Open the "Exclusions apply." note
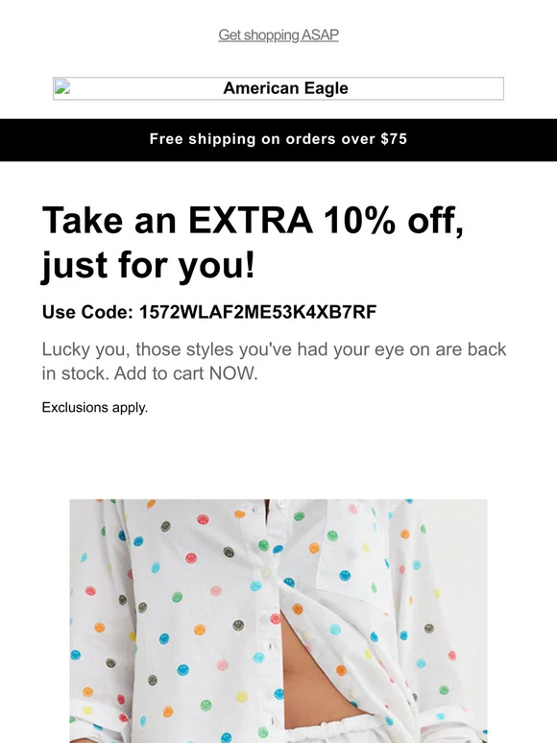The width and height of the screenshot is (557, 743). click(x=95, y=408)
